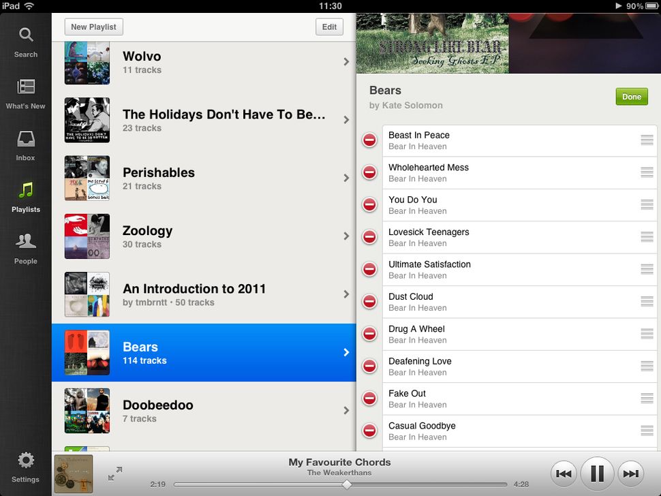Tap the now playing album artwork thumbnail
This screenshot has height=496, width=661.
point(74,473)
